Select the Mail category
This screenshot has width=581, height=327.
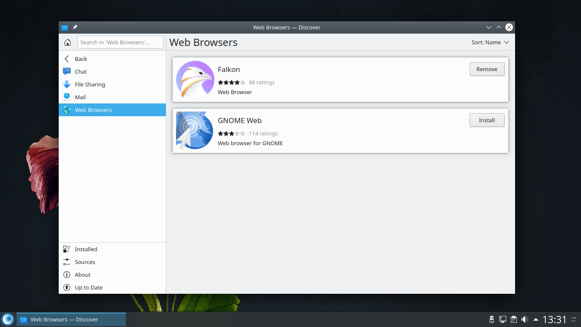click(112, 97)
